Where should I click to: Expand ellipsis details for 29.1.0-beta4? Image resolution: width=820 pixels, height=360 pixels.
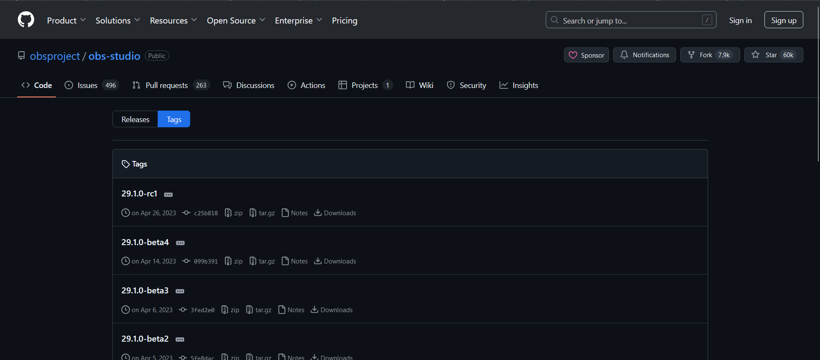click(180, 243)
